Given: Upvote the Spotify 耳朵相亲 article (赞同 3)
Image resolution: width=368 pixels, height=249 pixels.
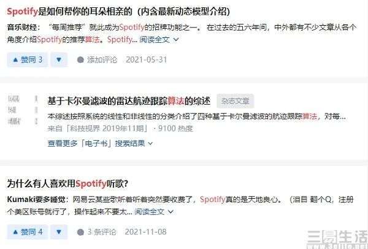Looking at the screenshot, I should (x=28, y=60).
